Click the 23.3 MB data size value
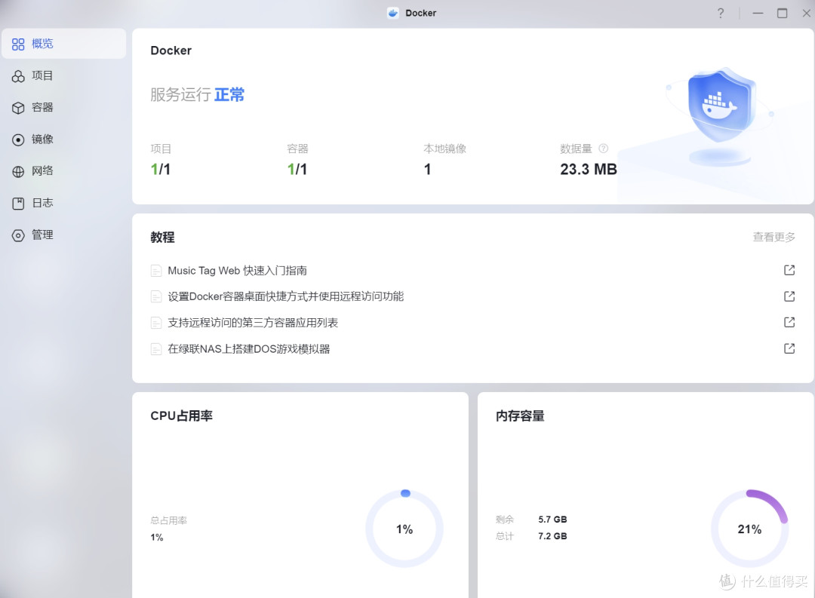815x598 pixels. [x=589, y=170]
